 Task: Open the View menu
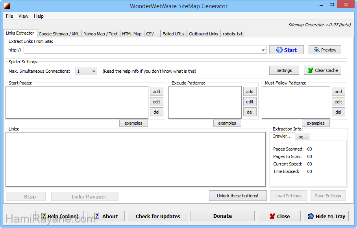point(23,16)
